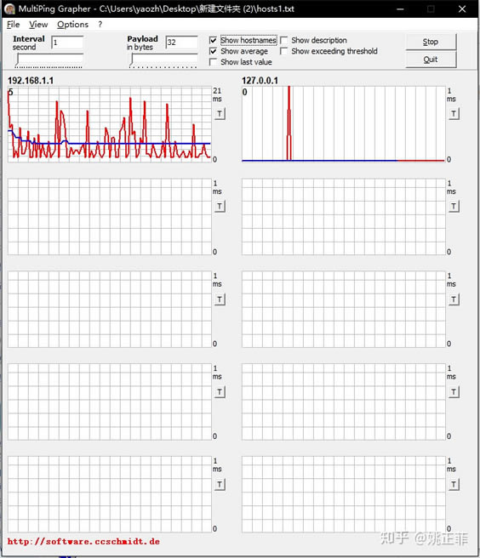Minimize the MultiPing Grapher window
The image size is (480, 558).
click(x=400, y=9)
